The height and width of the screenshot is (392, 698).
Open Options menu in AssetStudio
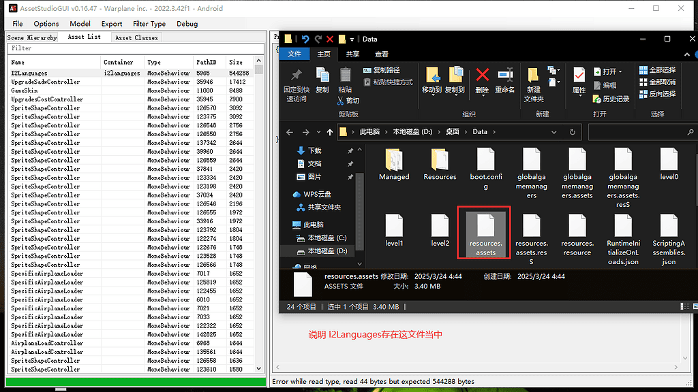point(46,24)
